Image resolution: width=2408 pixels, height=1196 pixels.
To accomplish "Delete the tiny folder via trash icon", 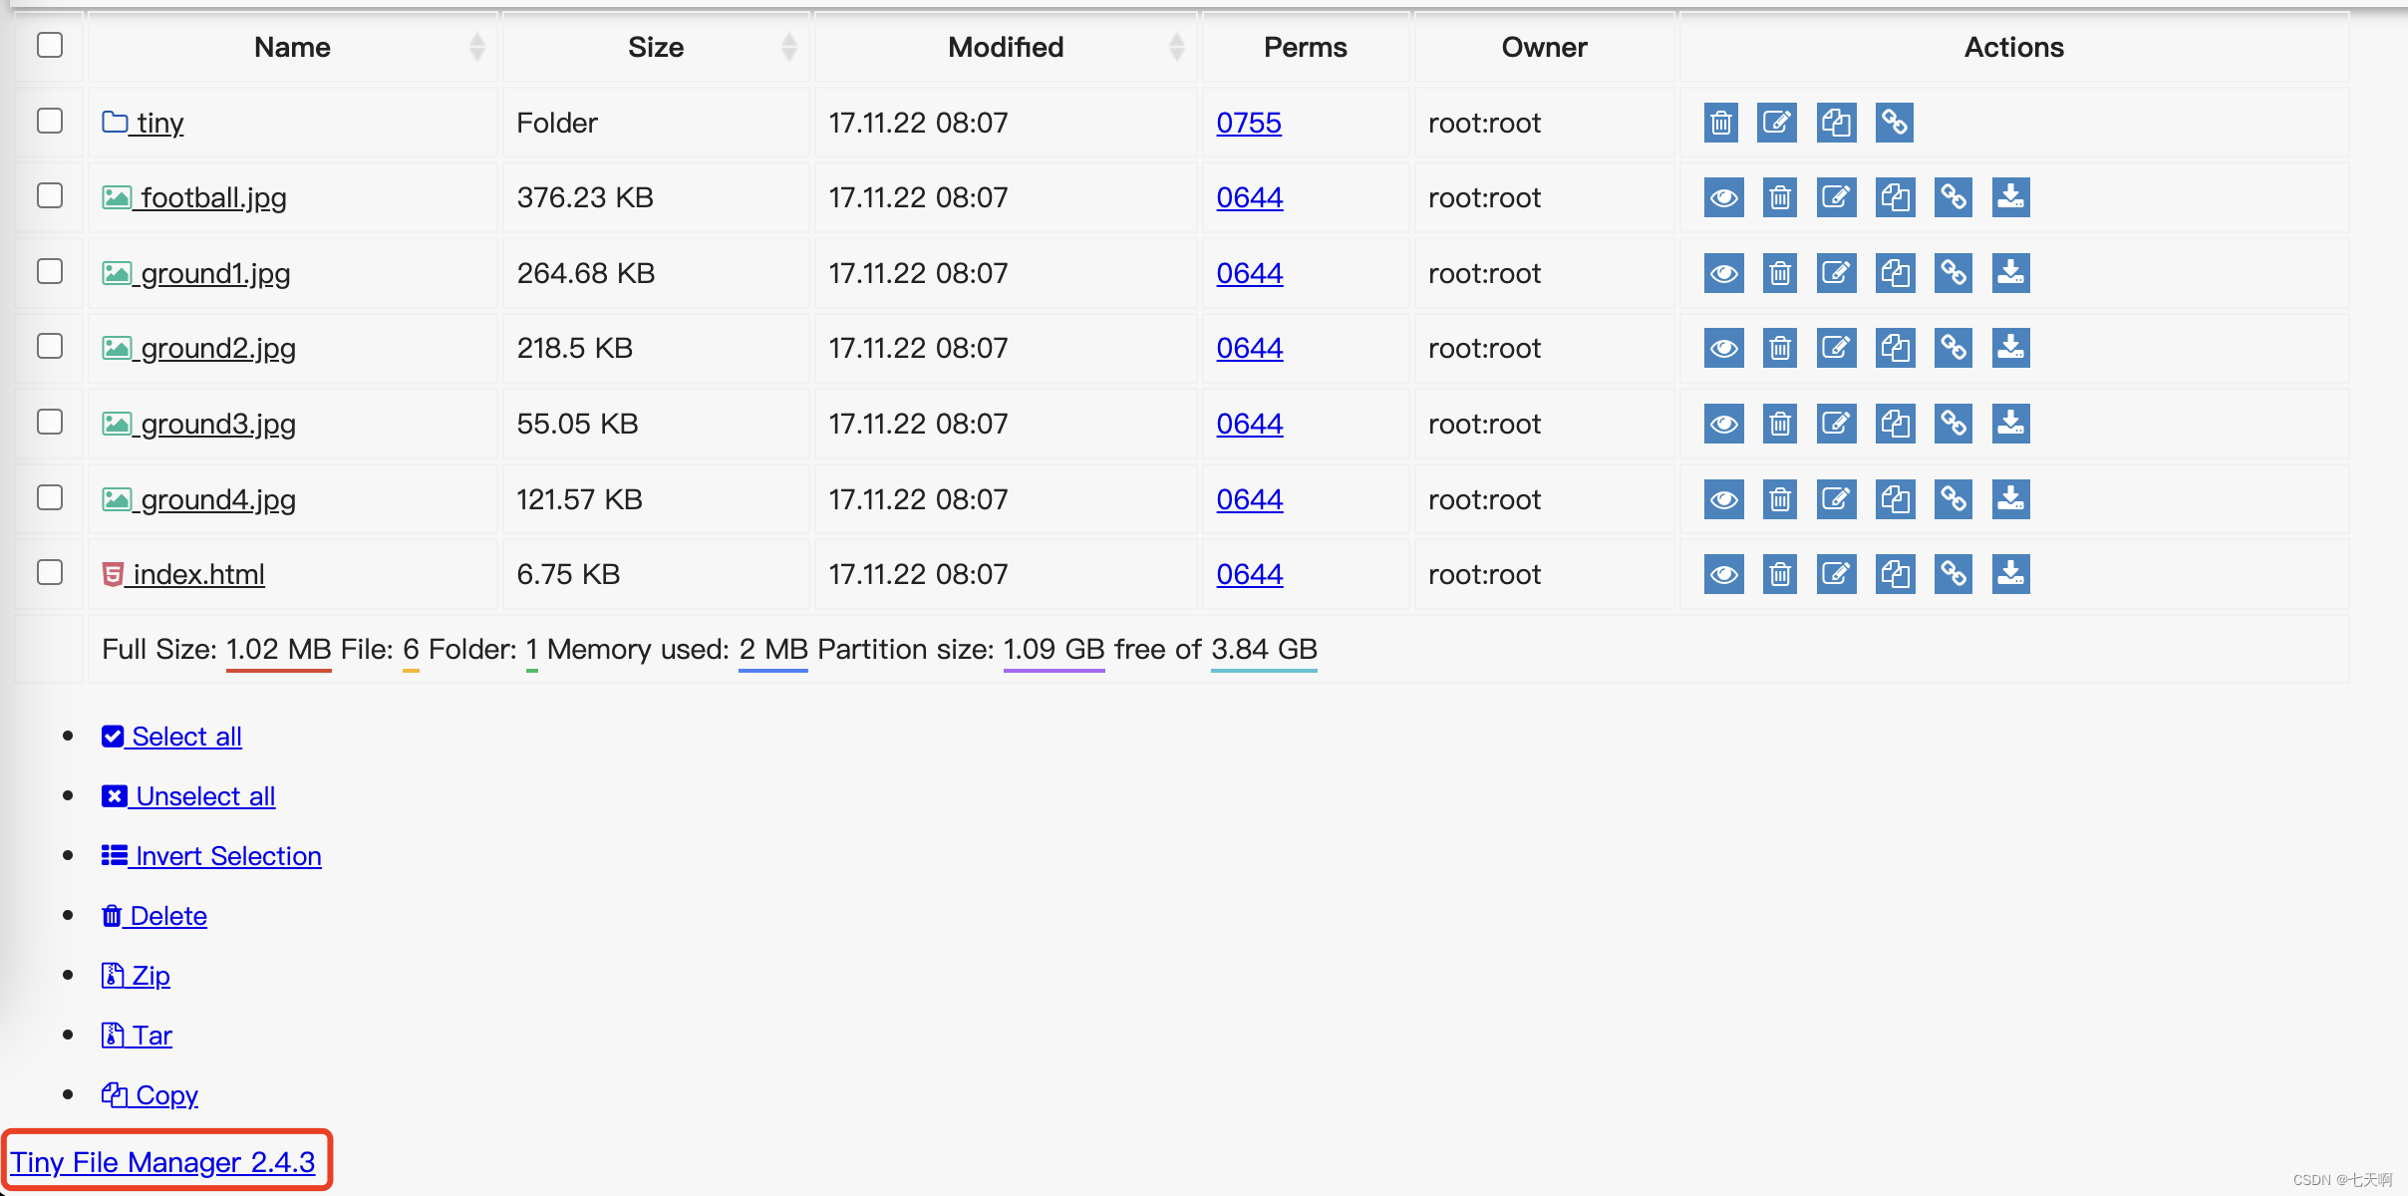I will click(x=1721, y=123).
